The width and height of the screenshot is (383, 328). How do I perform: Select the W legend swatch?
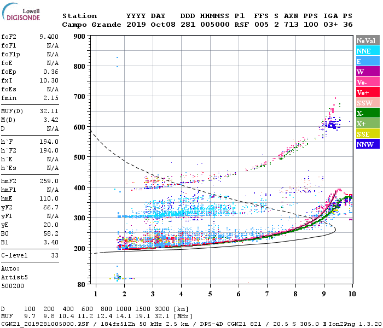368,72
